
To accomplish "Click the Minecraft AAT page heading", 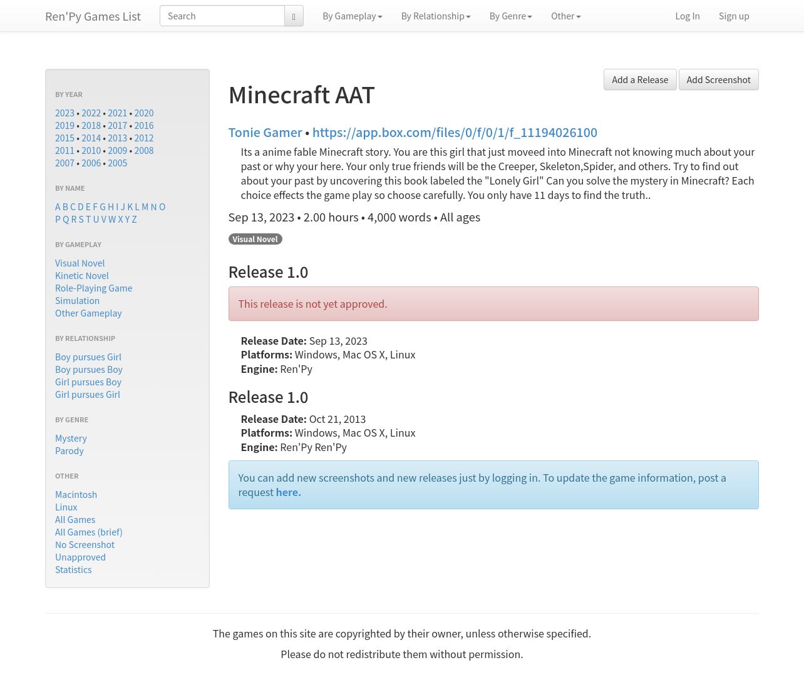I will [x=301, y=95].
